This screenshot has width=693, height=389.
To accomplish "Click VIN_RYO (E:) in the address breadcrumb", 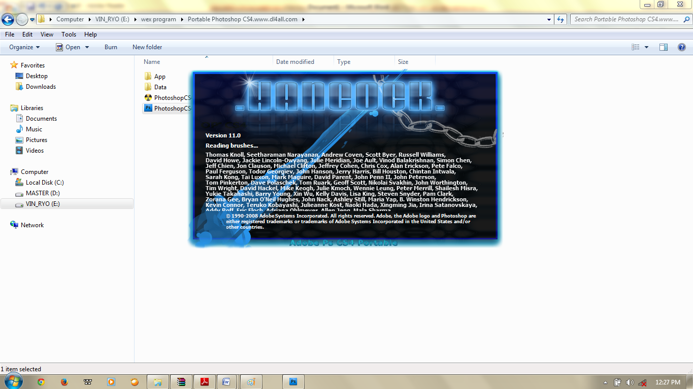I will pos(112,19).
